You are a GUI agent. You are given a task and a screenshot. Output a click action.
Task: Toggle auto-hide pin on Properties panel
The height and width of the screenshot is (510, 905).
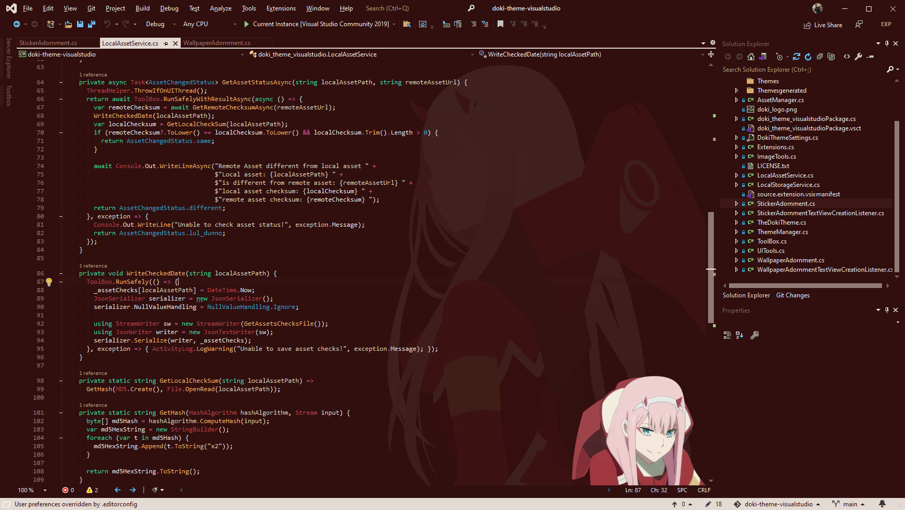887,310
